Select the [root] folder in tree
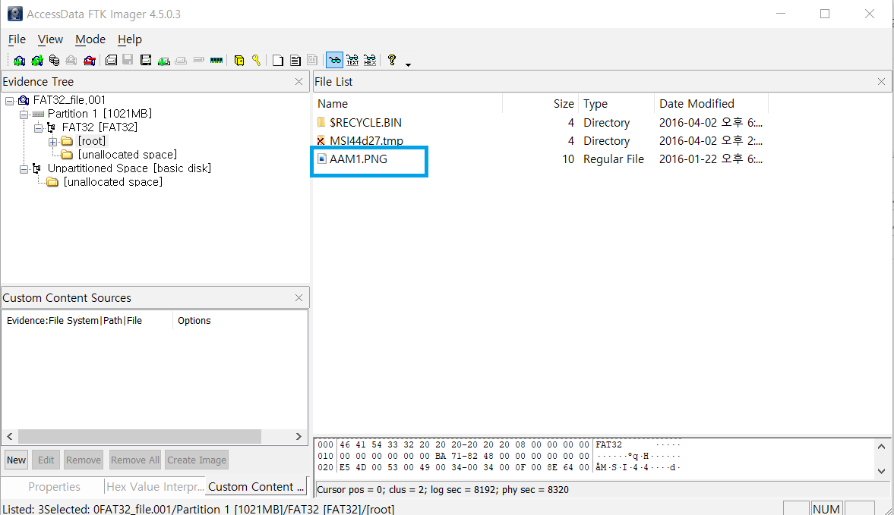The width and height of the screenshot is (894, 515). point(92,141)
